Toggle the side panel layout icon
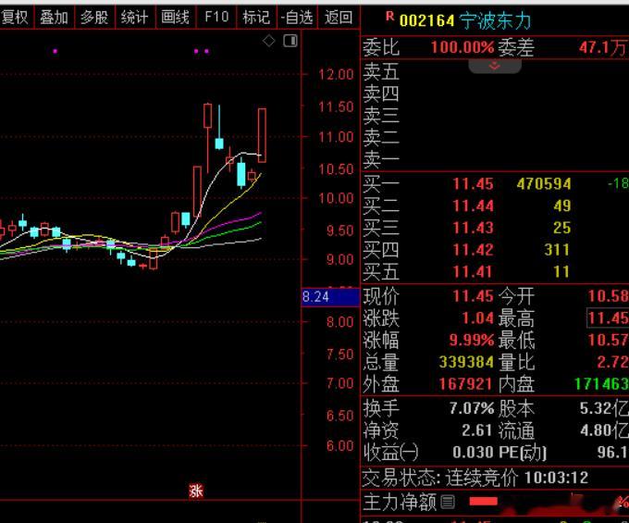 [x=290, y=41]
